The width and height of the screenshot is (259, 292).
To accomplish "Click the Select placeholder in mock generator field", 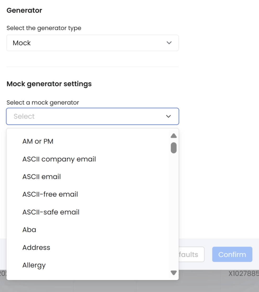I will [24, 116].
